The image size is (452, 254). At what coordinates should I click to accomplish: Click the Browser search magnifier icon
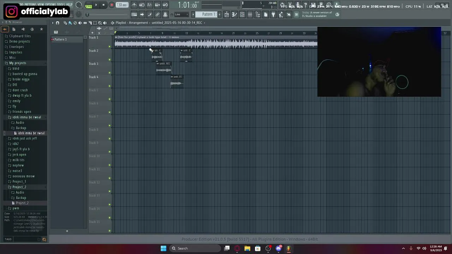pos(44,240)
